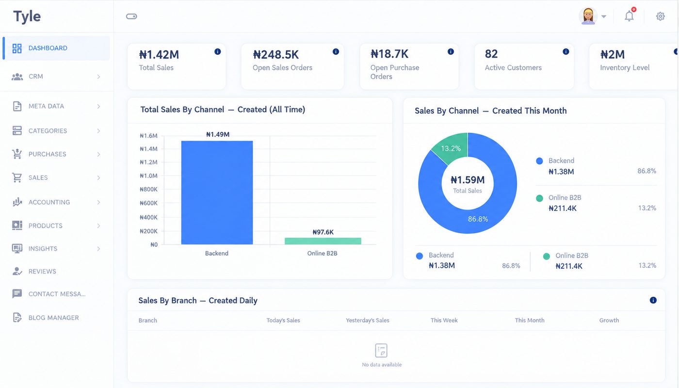Expand the Insights chevron
This screenshot has width=679, height=388.
coord(98,249)
